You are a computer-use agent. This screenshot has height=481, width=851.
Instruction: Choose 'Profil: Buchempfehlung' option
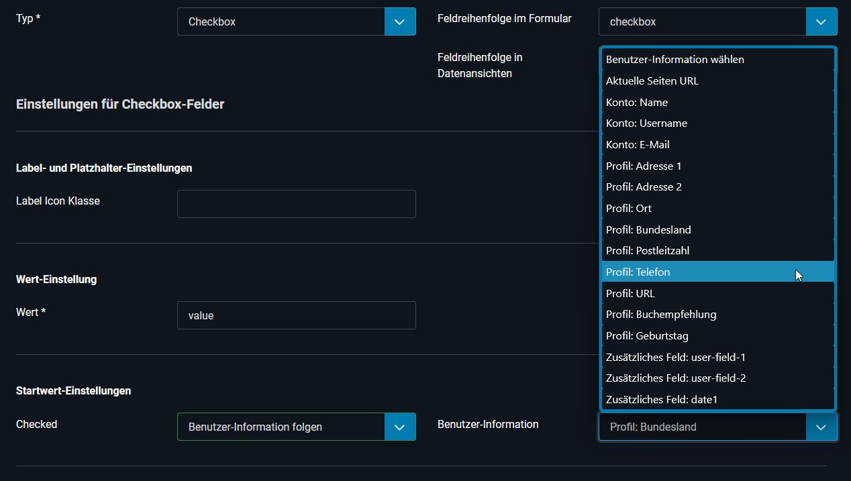(x=717, y=315)
